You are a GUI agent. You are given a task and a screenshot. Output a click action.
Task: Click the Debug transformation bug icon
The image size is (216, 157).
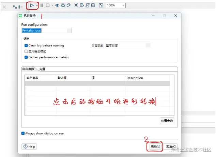point(63,5)
